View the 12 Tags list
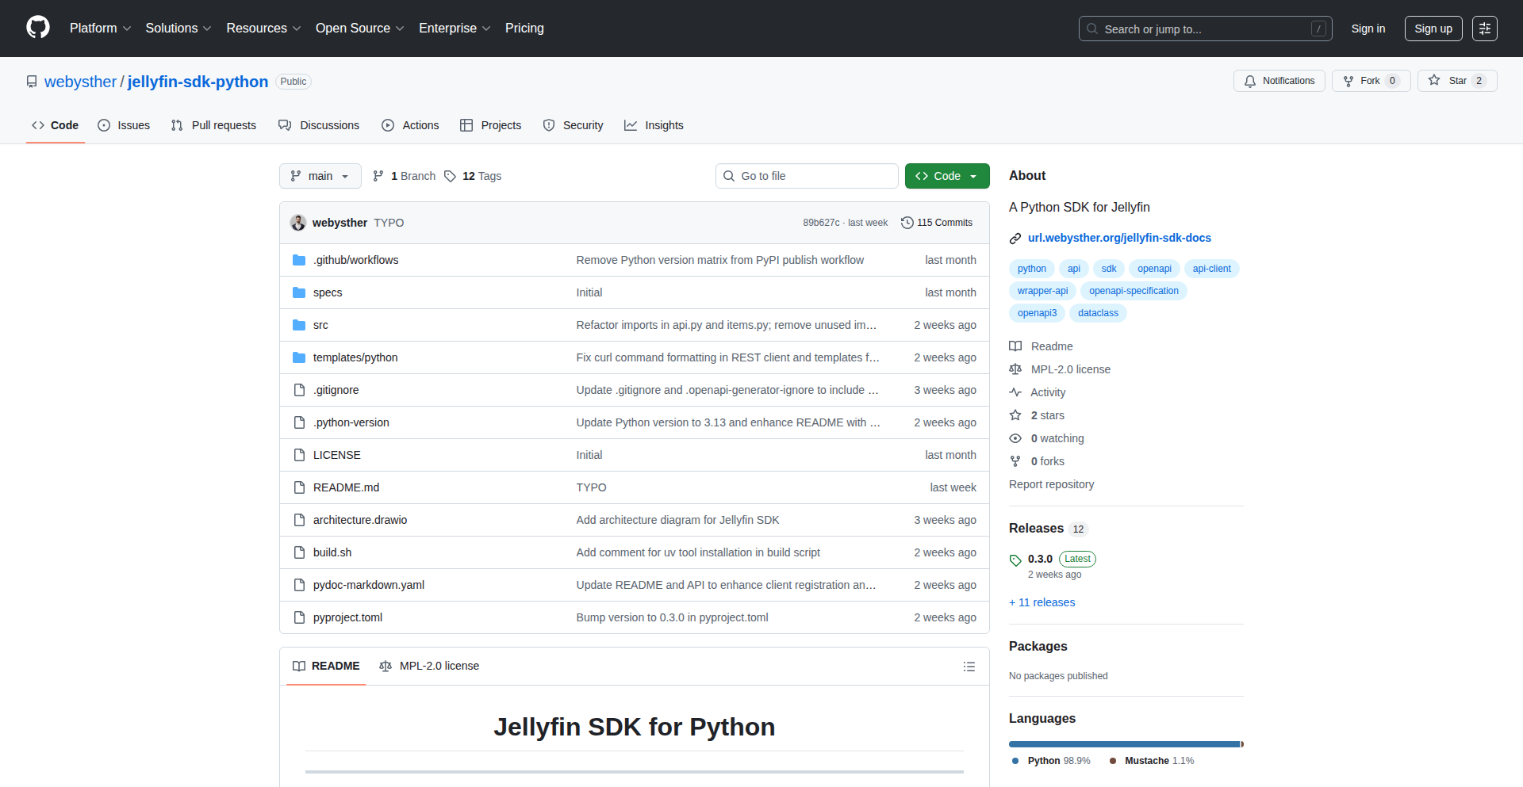Screen dimensions: 1523x787 (473, 176)
